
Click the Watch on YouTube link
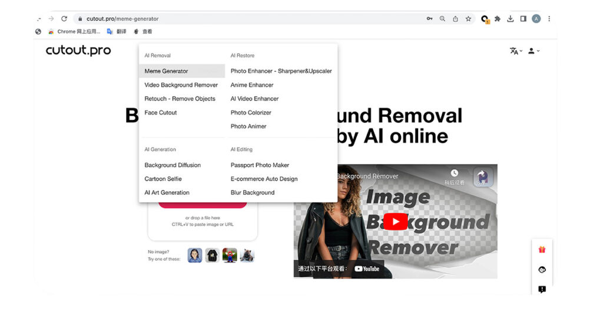click(338, 269)
